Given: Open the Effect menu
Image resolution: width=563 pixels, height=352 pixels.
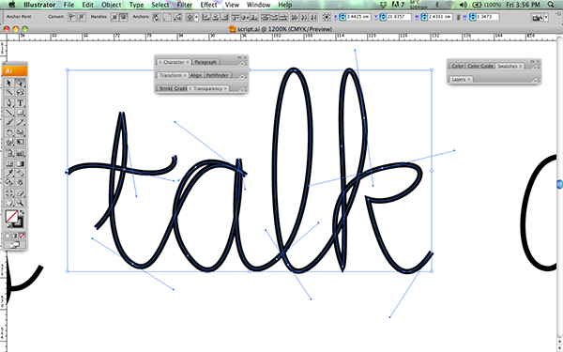Looking at the screenshot, I should point(208,5).
